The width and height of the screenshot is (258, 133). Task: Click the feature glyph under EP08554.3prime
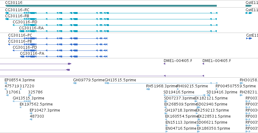pyautogui.click(x=6, y=83)
